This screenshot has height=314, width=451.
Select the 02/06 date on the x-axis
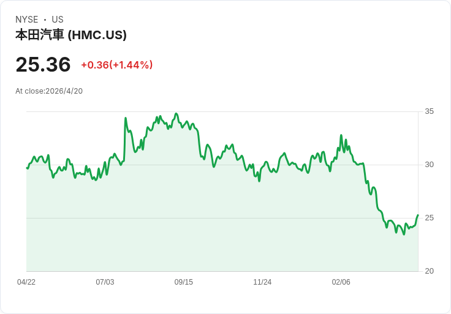[341, 282]
